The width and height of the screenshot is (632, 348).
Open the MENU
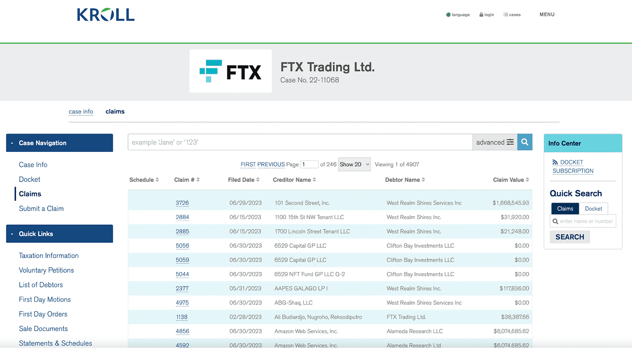tap(547, 14)
